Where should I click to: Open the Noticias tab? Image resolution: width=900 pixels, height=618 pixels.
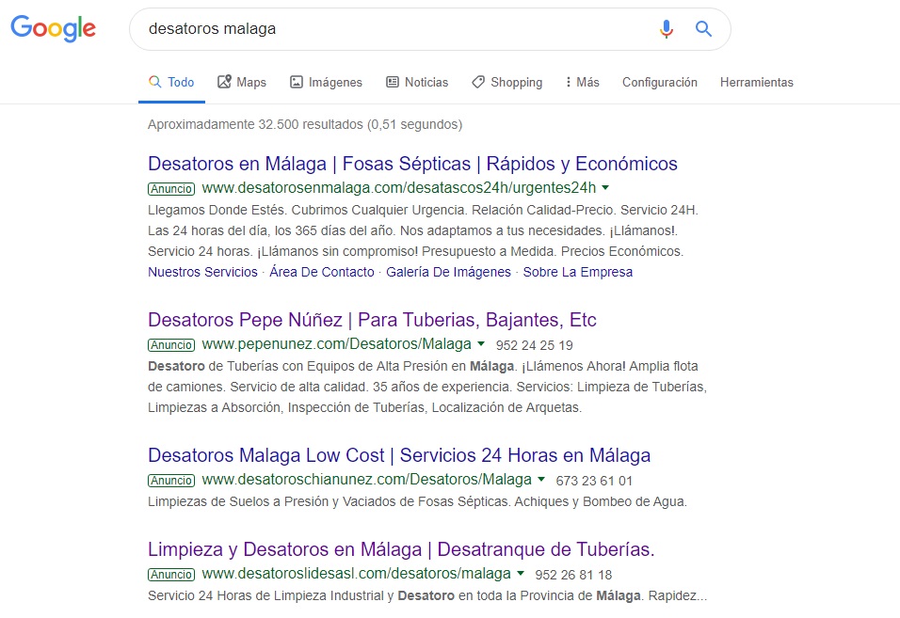point(417,82)
